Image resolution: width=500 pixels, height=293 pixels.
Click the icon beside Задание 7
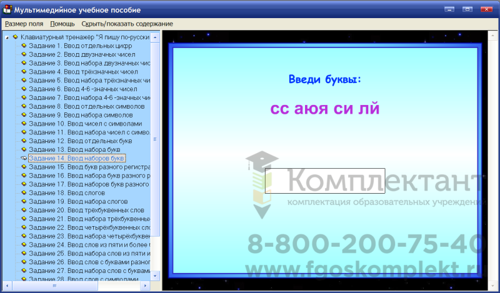point(24,97)
